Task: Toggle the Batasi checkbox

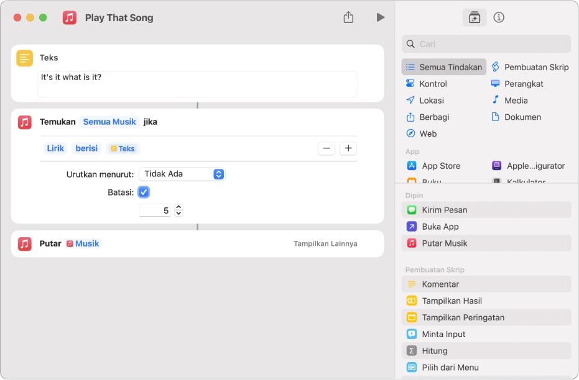Action: (143, 192)
